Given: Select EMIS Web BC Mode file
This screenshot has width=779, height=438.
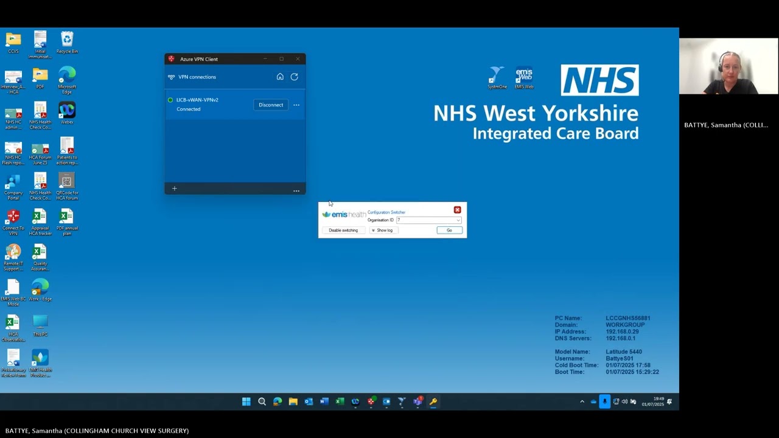Looking at the screenshot, I should pos(13,293).
